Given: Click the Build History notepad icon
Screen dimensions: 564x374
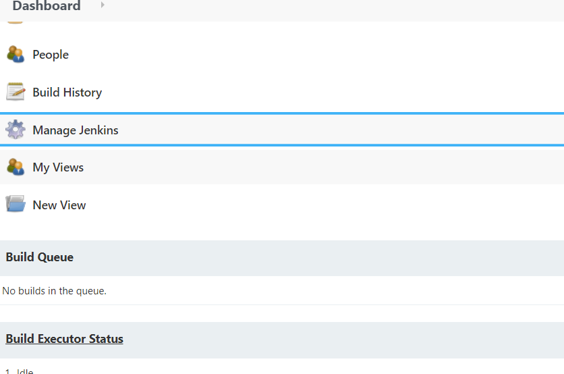Looking at the screenshot, I should click(x=16, y=92).
